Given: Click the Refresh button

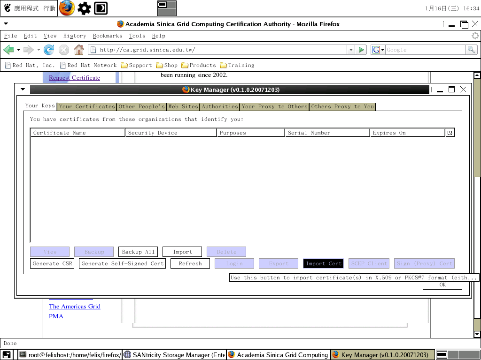Looking at the screenshot, I should [190, 263].
